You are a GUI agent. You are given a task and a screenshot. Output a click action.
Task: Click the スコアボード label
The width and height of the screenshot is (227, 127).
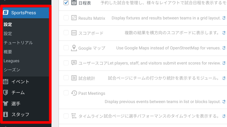click(x=91, y=33)
